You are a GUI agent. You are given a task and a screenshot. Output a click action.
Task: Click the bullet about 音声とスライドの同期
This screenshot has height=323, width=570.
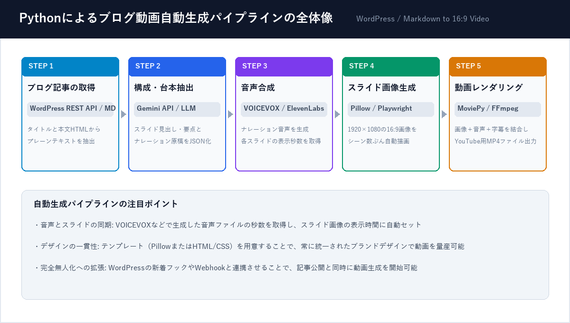pos(228,225)
